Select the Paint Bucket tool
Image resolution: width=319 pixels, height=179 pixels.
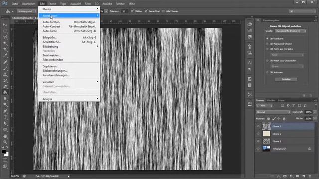coord(5,92)
